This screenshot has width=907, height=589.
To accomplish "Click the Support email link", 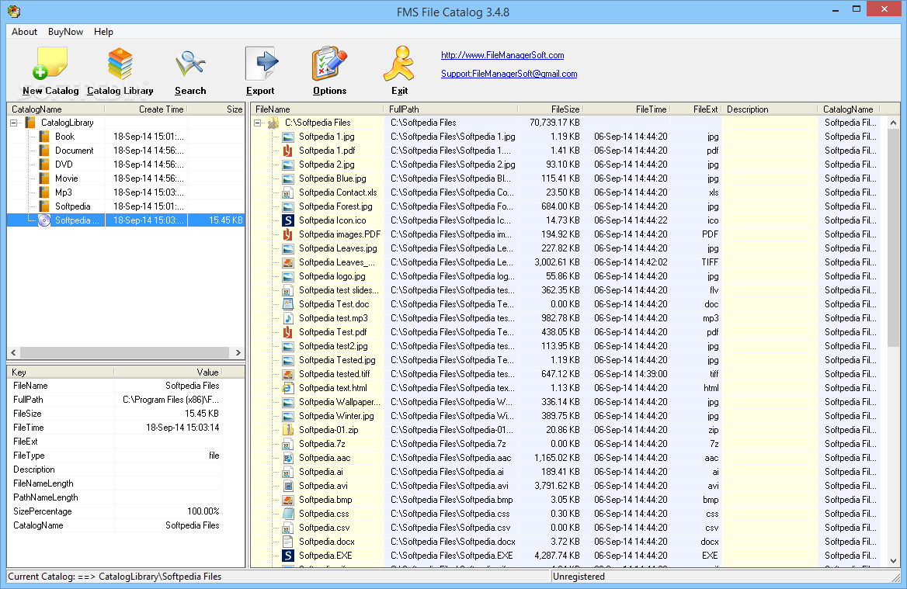I will pos(509,74).
